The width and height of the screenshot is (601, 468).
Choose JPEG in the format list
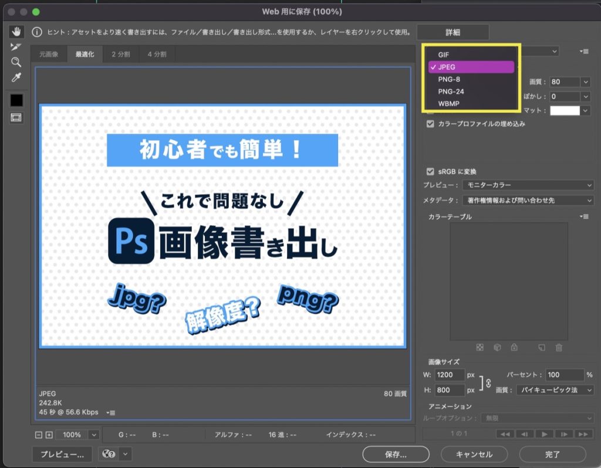point(471,67)
